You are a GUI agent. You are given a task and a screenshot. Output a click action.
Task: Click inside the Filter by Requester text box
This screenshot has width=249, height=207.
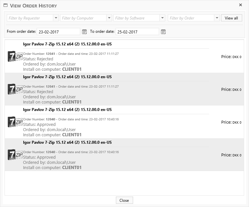click(x=30, y=18)
